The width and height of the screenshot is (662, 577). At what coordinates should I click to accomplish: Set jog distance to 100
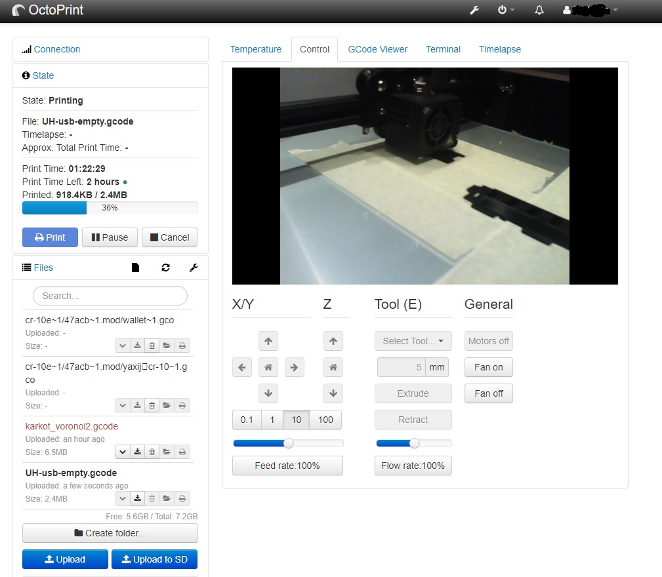325,420
